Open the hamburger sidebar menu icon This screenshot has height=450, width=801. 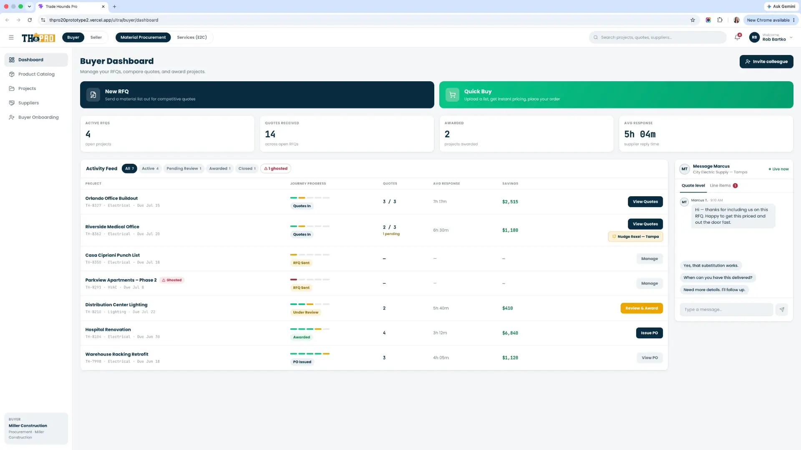[x=11, y=37]
